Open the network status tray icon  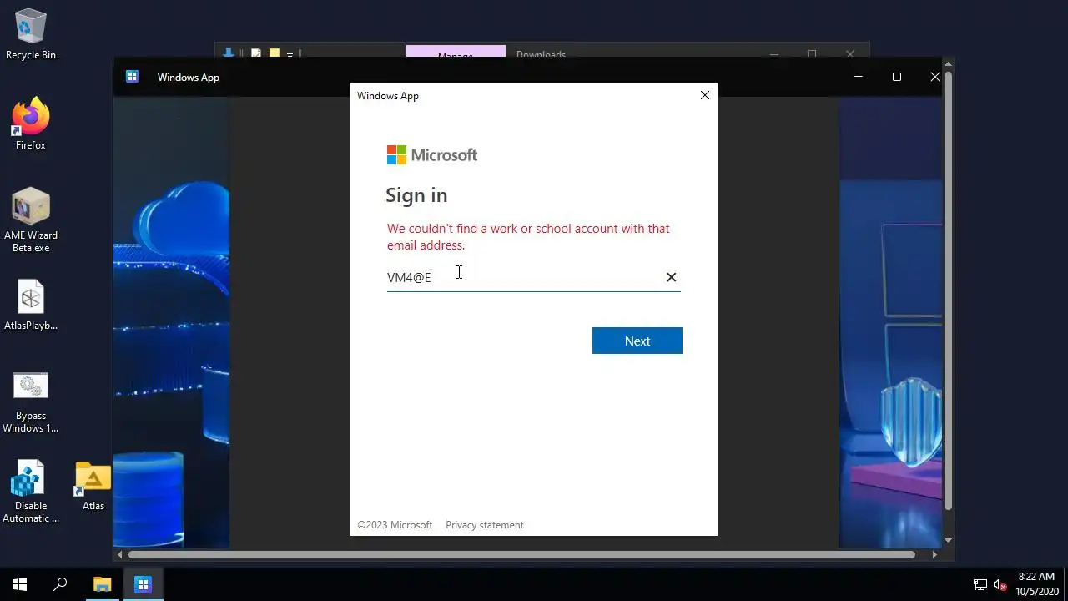pyautogui.click(x=980, y=585)
